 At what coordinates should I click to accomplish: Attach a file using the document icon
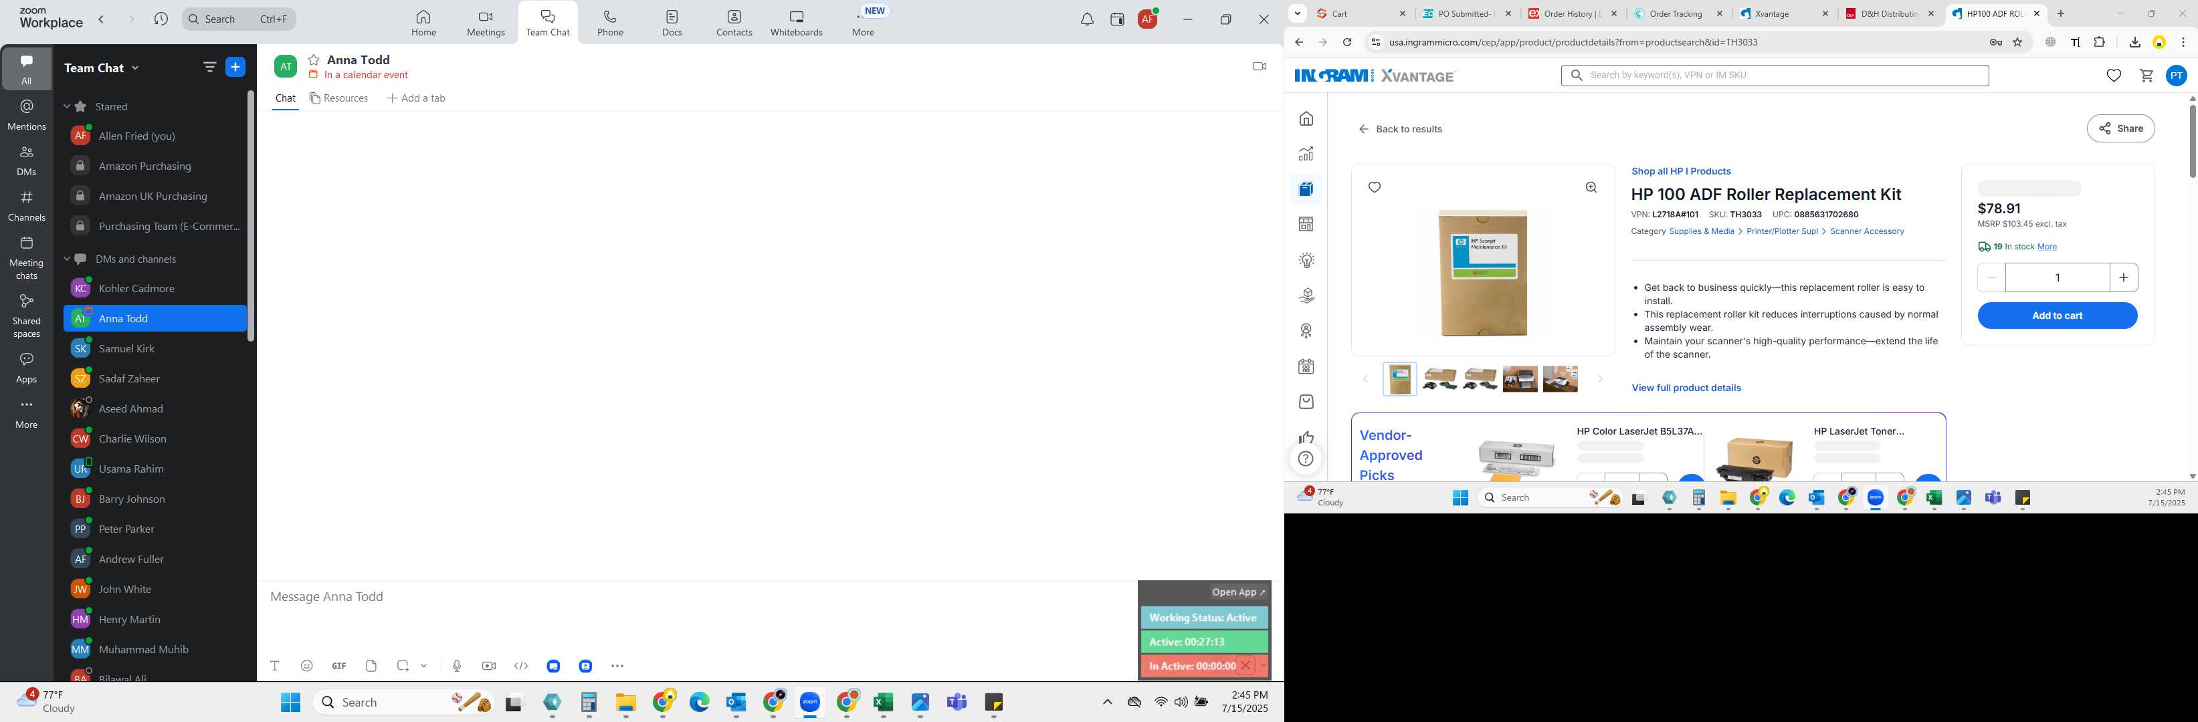tap(371, 666)
